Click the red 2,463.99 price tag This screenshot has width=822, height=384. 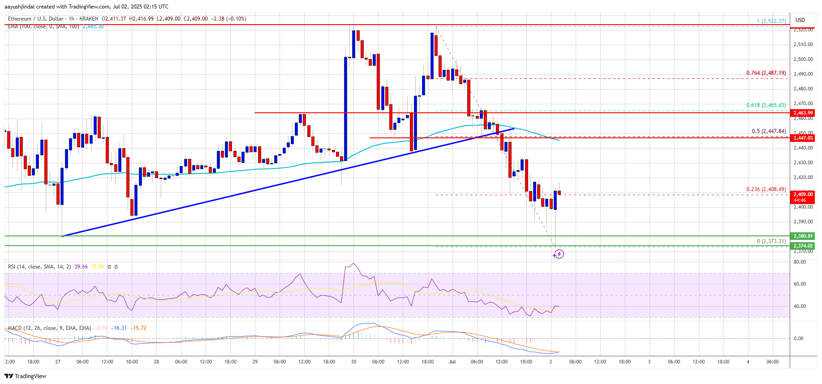[803, 113]
